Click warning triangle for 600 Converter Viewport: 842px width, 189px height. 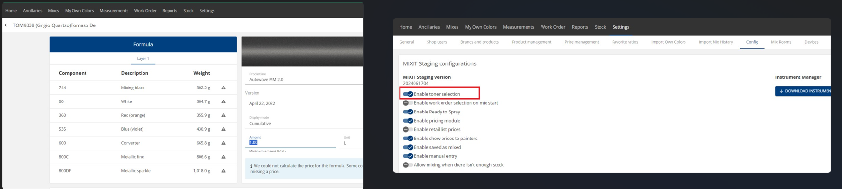[x=223, y=143]
